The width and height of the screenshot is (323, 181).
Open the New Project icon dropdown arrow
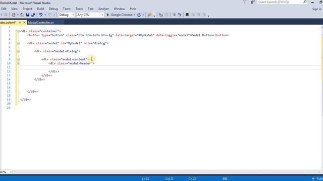click(x=18, y=15)
